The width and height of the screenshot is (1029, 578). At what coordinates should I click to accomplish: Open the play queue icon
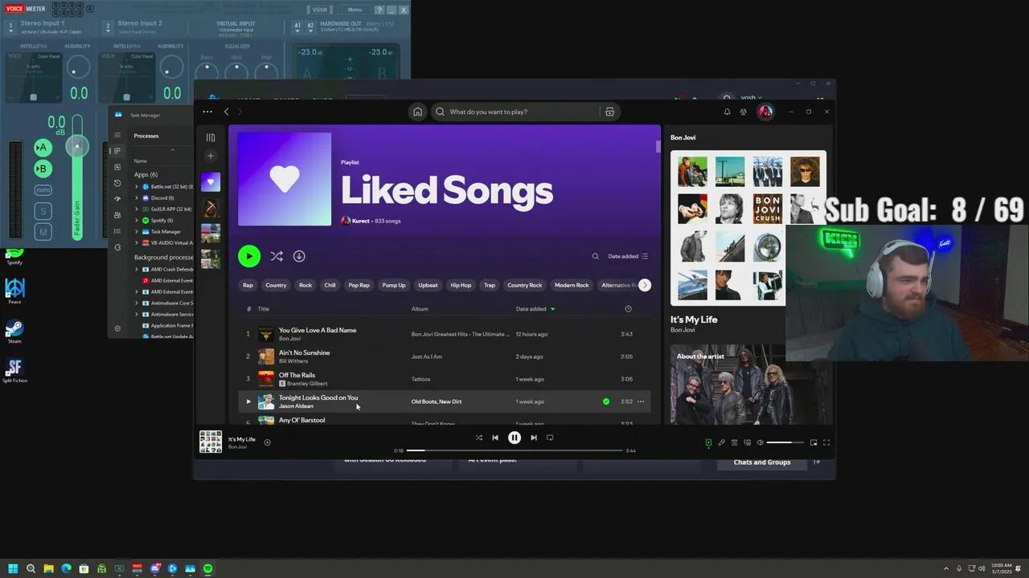[x=734, y=442]
